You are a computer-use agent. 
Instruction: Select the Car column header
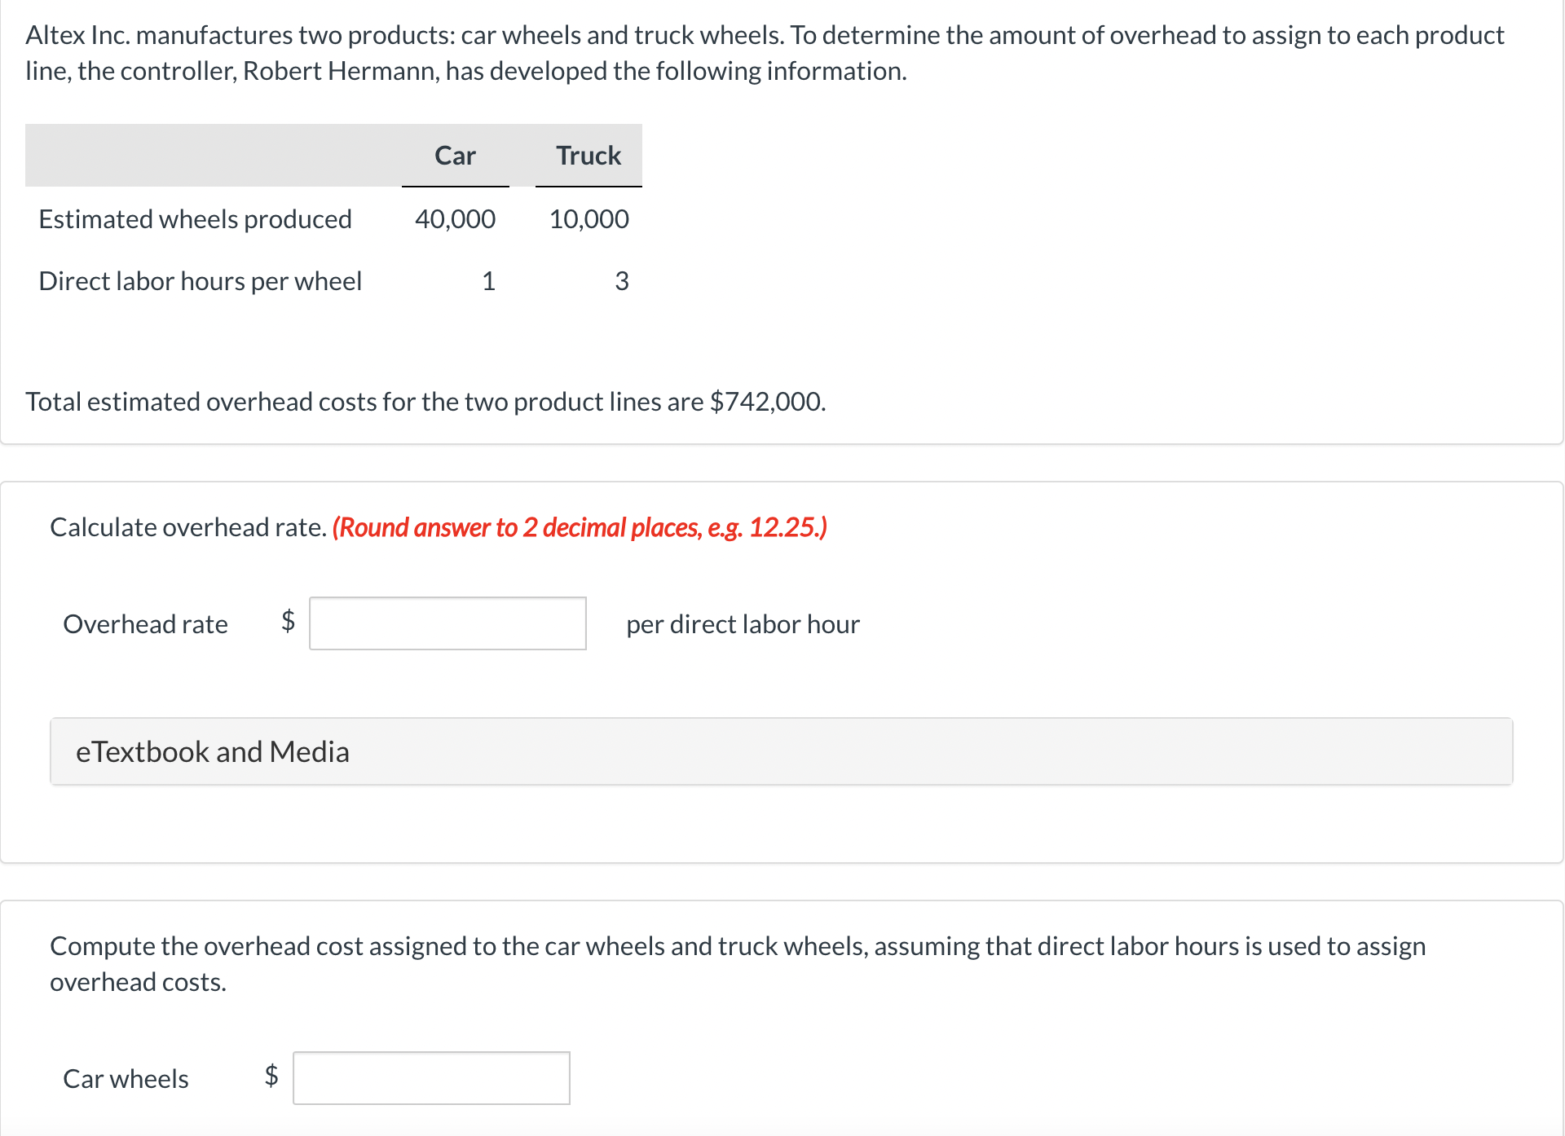tap(455, 156)
